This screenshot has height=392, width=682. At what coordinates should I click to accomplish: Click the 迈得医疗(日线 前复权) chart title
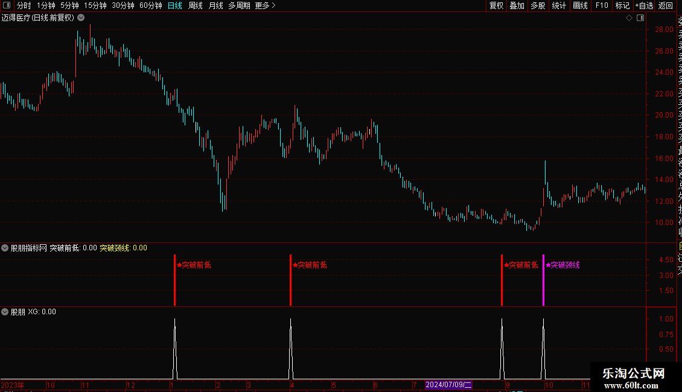tap(38, 18)
